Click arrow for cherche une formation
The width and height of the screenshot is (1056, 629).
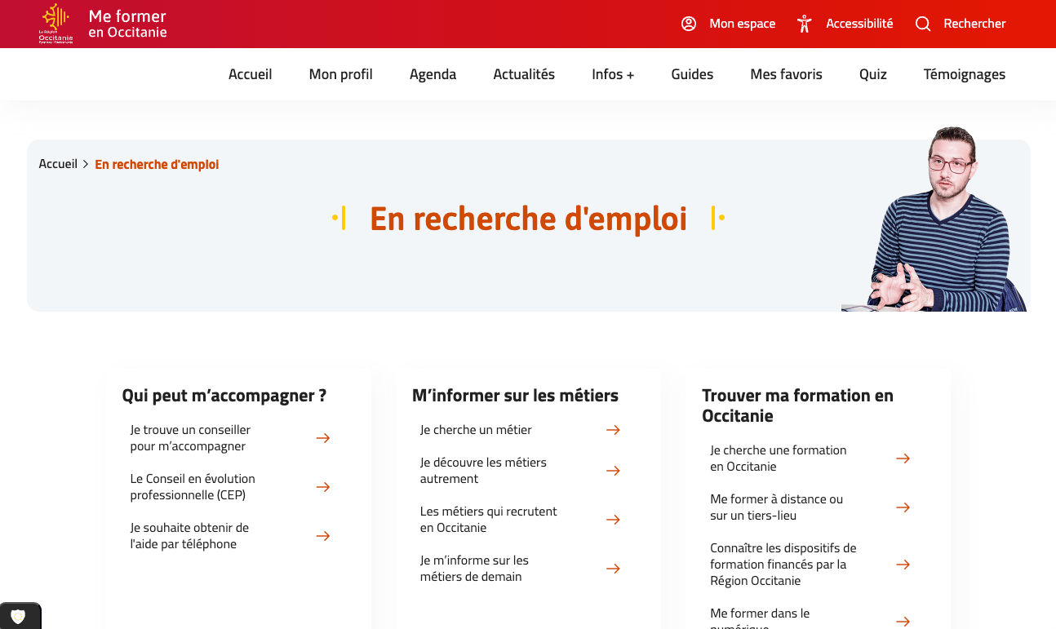click(903, 458)
